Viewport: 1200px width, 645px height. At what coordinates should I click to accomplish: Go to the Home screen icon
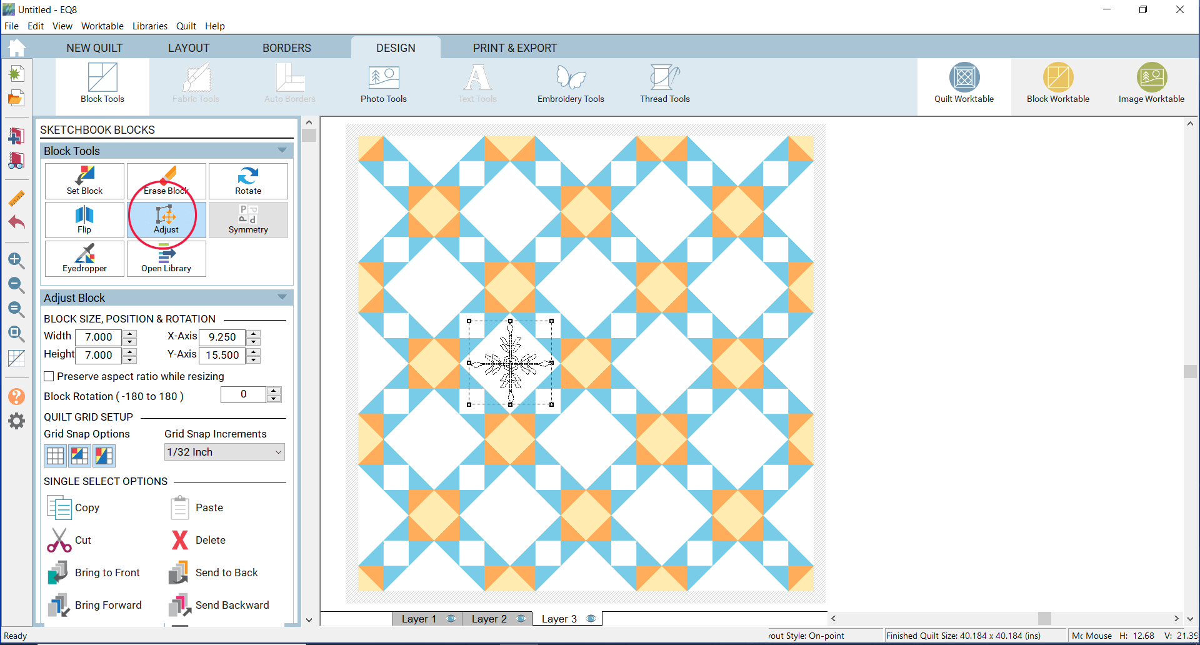[x=17, y=47]
